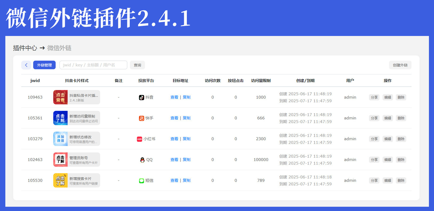Viewport: 434px width, 211px height.
Task: Click 编辑 button for jwid 109463
Action: [388, 97]
